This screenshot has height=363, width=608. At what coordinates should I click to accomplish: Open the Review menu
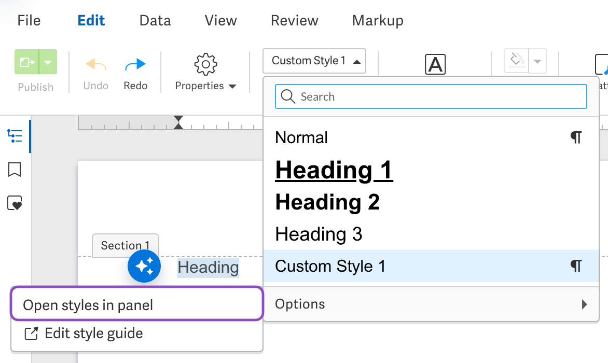tap(294, 20)
